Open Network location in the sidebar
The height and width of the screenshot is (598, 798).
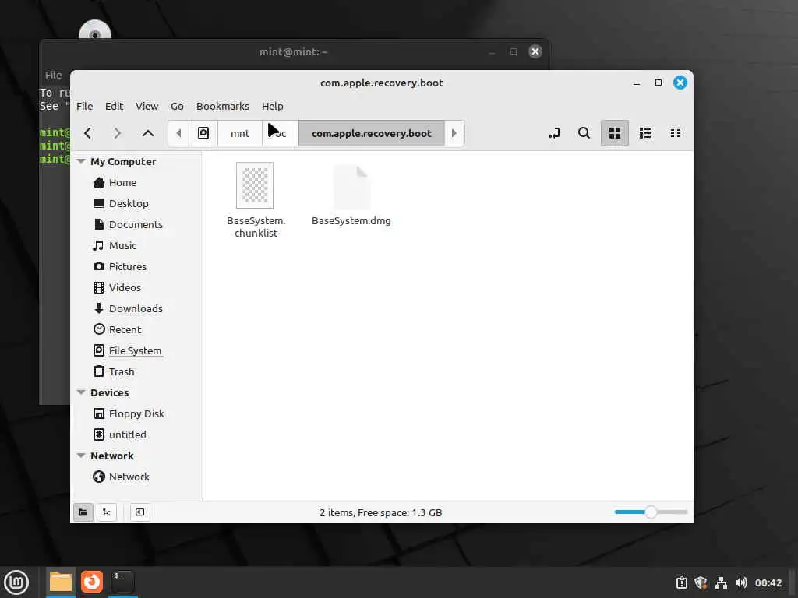point(129,477)
